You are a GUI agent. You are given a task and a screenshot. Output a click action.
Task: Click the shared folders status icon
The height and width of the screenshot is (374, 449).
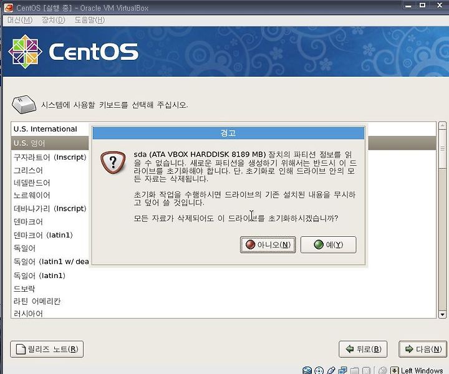click(354, 370)
